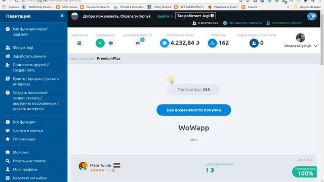Open Netzwerk verwalten sidebar item
Image resolution: width=324 pixels, height=182 pixels.
point(30,178)
